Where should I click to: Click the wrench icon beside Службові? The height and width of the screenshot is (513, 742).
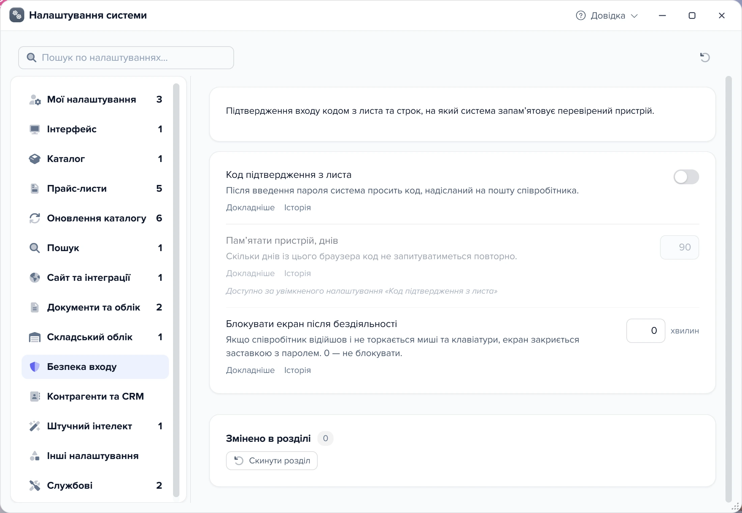35,486
